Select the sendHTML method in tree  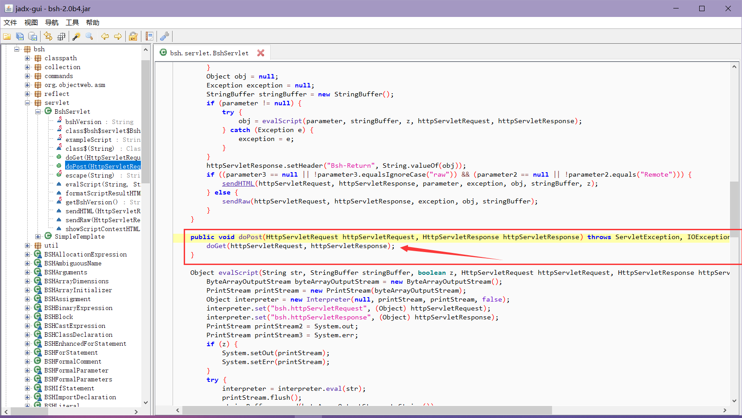[x=103, y=211]
